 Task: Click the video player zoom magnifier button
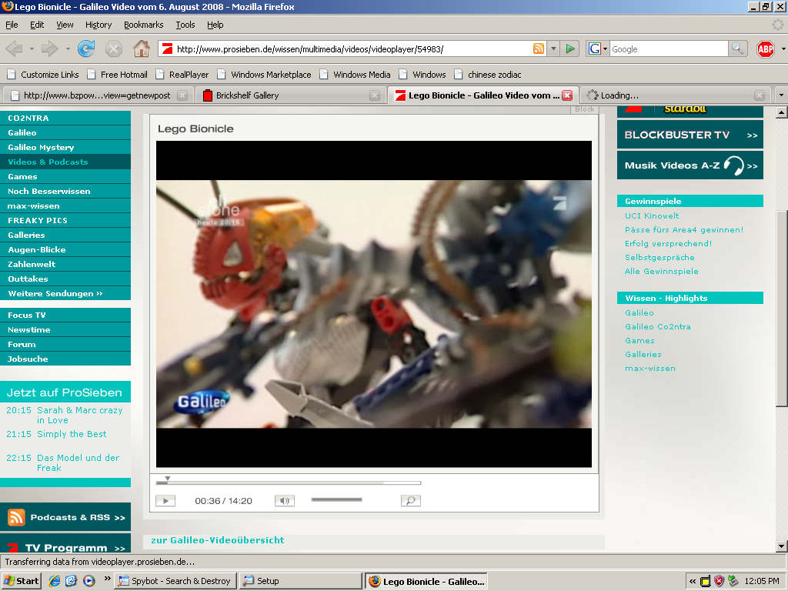click(x=411, y=500)
